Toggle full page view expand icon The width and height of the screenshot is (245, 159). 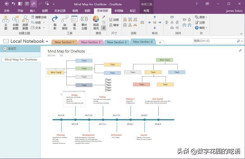click(240, 50)
